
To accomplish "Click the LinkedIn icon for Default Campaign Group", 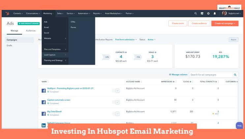I will (x=44, y=125).
